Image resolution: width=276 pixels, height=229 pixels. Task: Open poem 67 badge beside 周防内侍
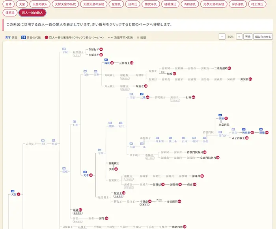click(x=185, y=227)
